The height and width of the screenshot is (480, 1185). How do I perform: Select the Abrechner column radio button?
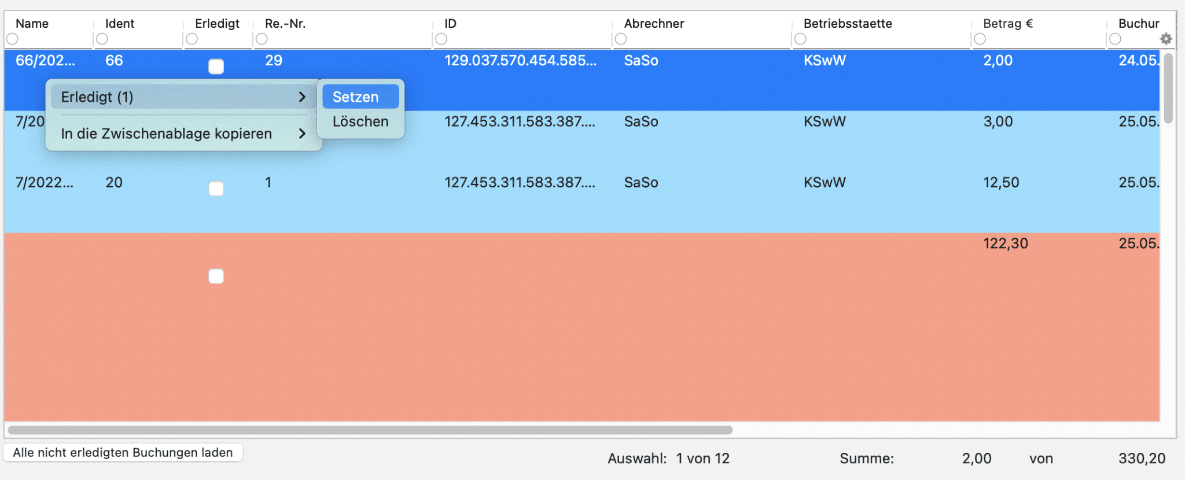point(621,39)
